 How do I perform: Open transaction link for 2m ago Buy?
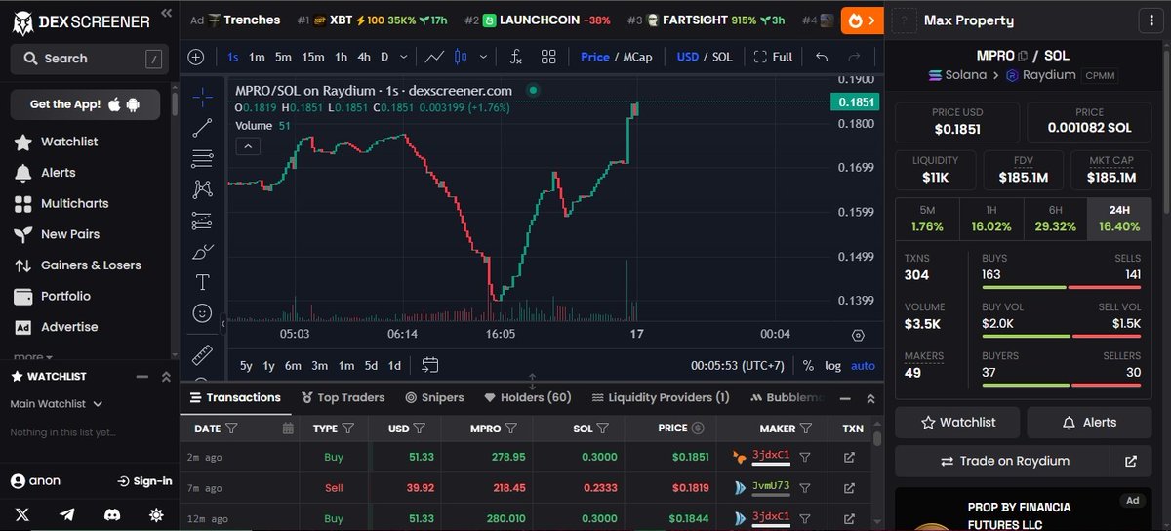pyautogui.click(x=849, y=457)
